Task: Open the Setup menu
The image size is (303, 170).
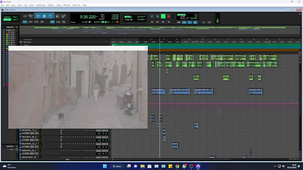Action: click(59, 5)
